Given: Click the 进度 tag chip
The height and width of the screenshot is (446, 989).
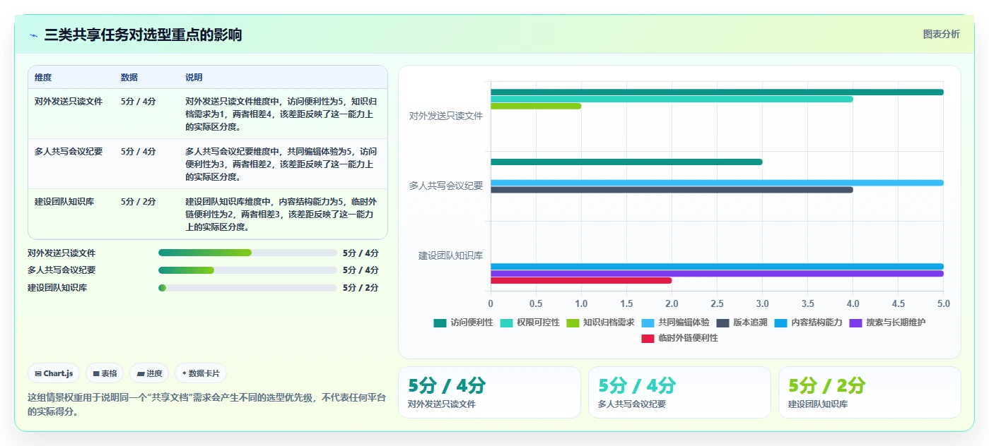Looking at the screenshot, I should pos(149,373).
